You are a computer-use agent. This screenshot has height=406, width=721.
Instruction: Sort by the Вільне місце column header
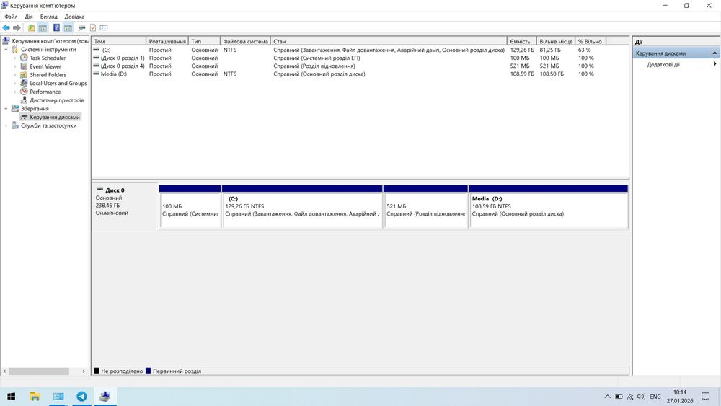click(x=556, y=41)
